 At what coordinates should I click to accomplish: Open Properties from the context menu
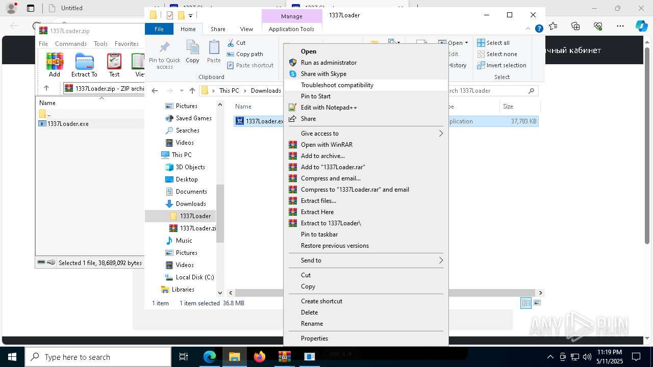[x=366, y=338]
